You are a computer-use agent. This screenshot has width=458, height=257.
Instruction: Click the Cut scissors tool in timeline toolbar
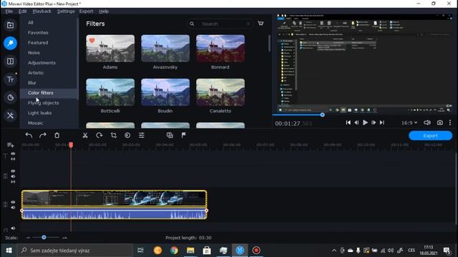[85, 135]
